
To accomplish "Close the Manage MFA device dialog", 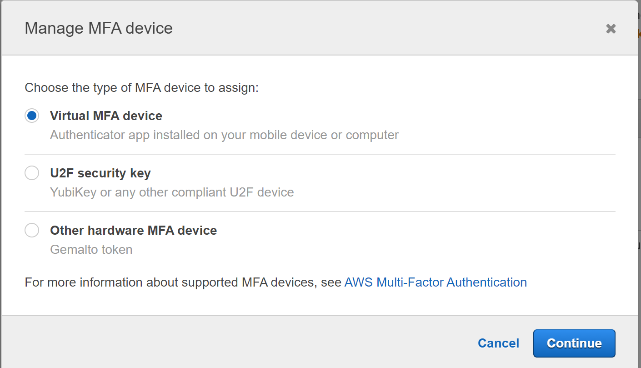I will click(611, 29).
